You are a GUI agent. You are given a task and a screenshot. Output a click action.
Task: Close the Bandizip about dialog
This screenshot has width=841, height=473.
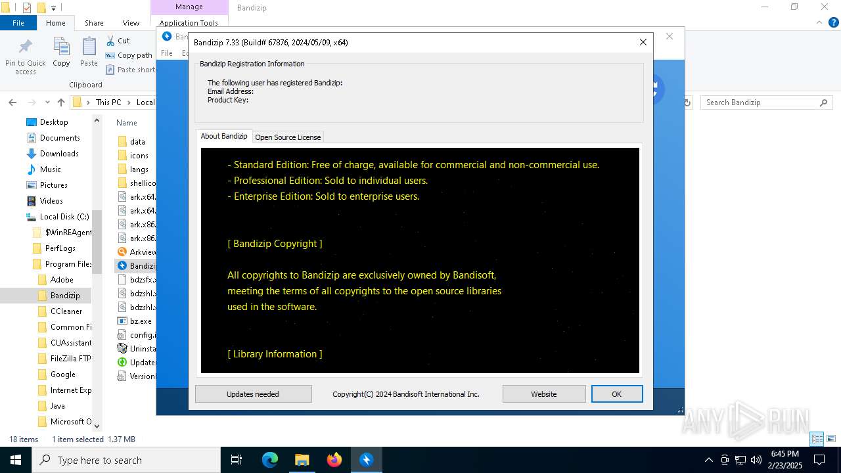point(643,42)
